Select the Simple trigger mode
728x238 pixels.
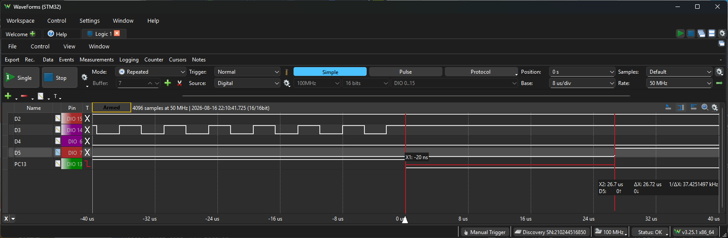pyautogui.click(x=330, y=72)
